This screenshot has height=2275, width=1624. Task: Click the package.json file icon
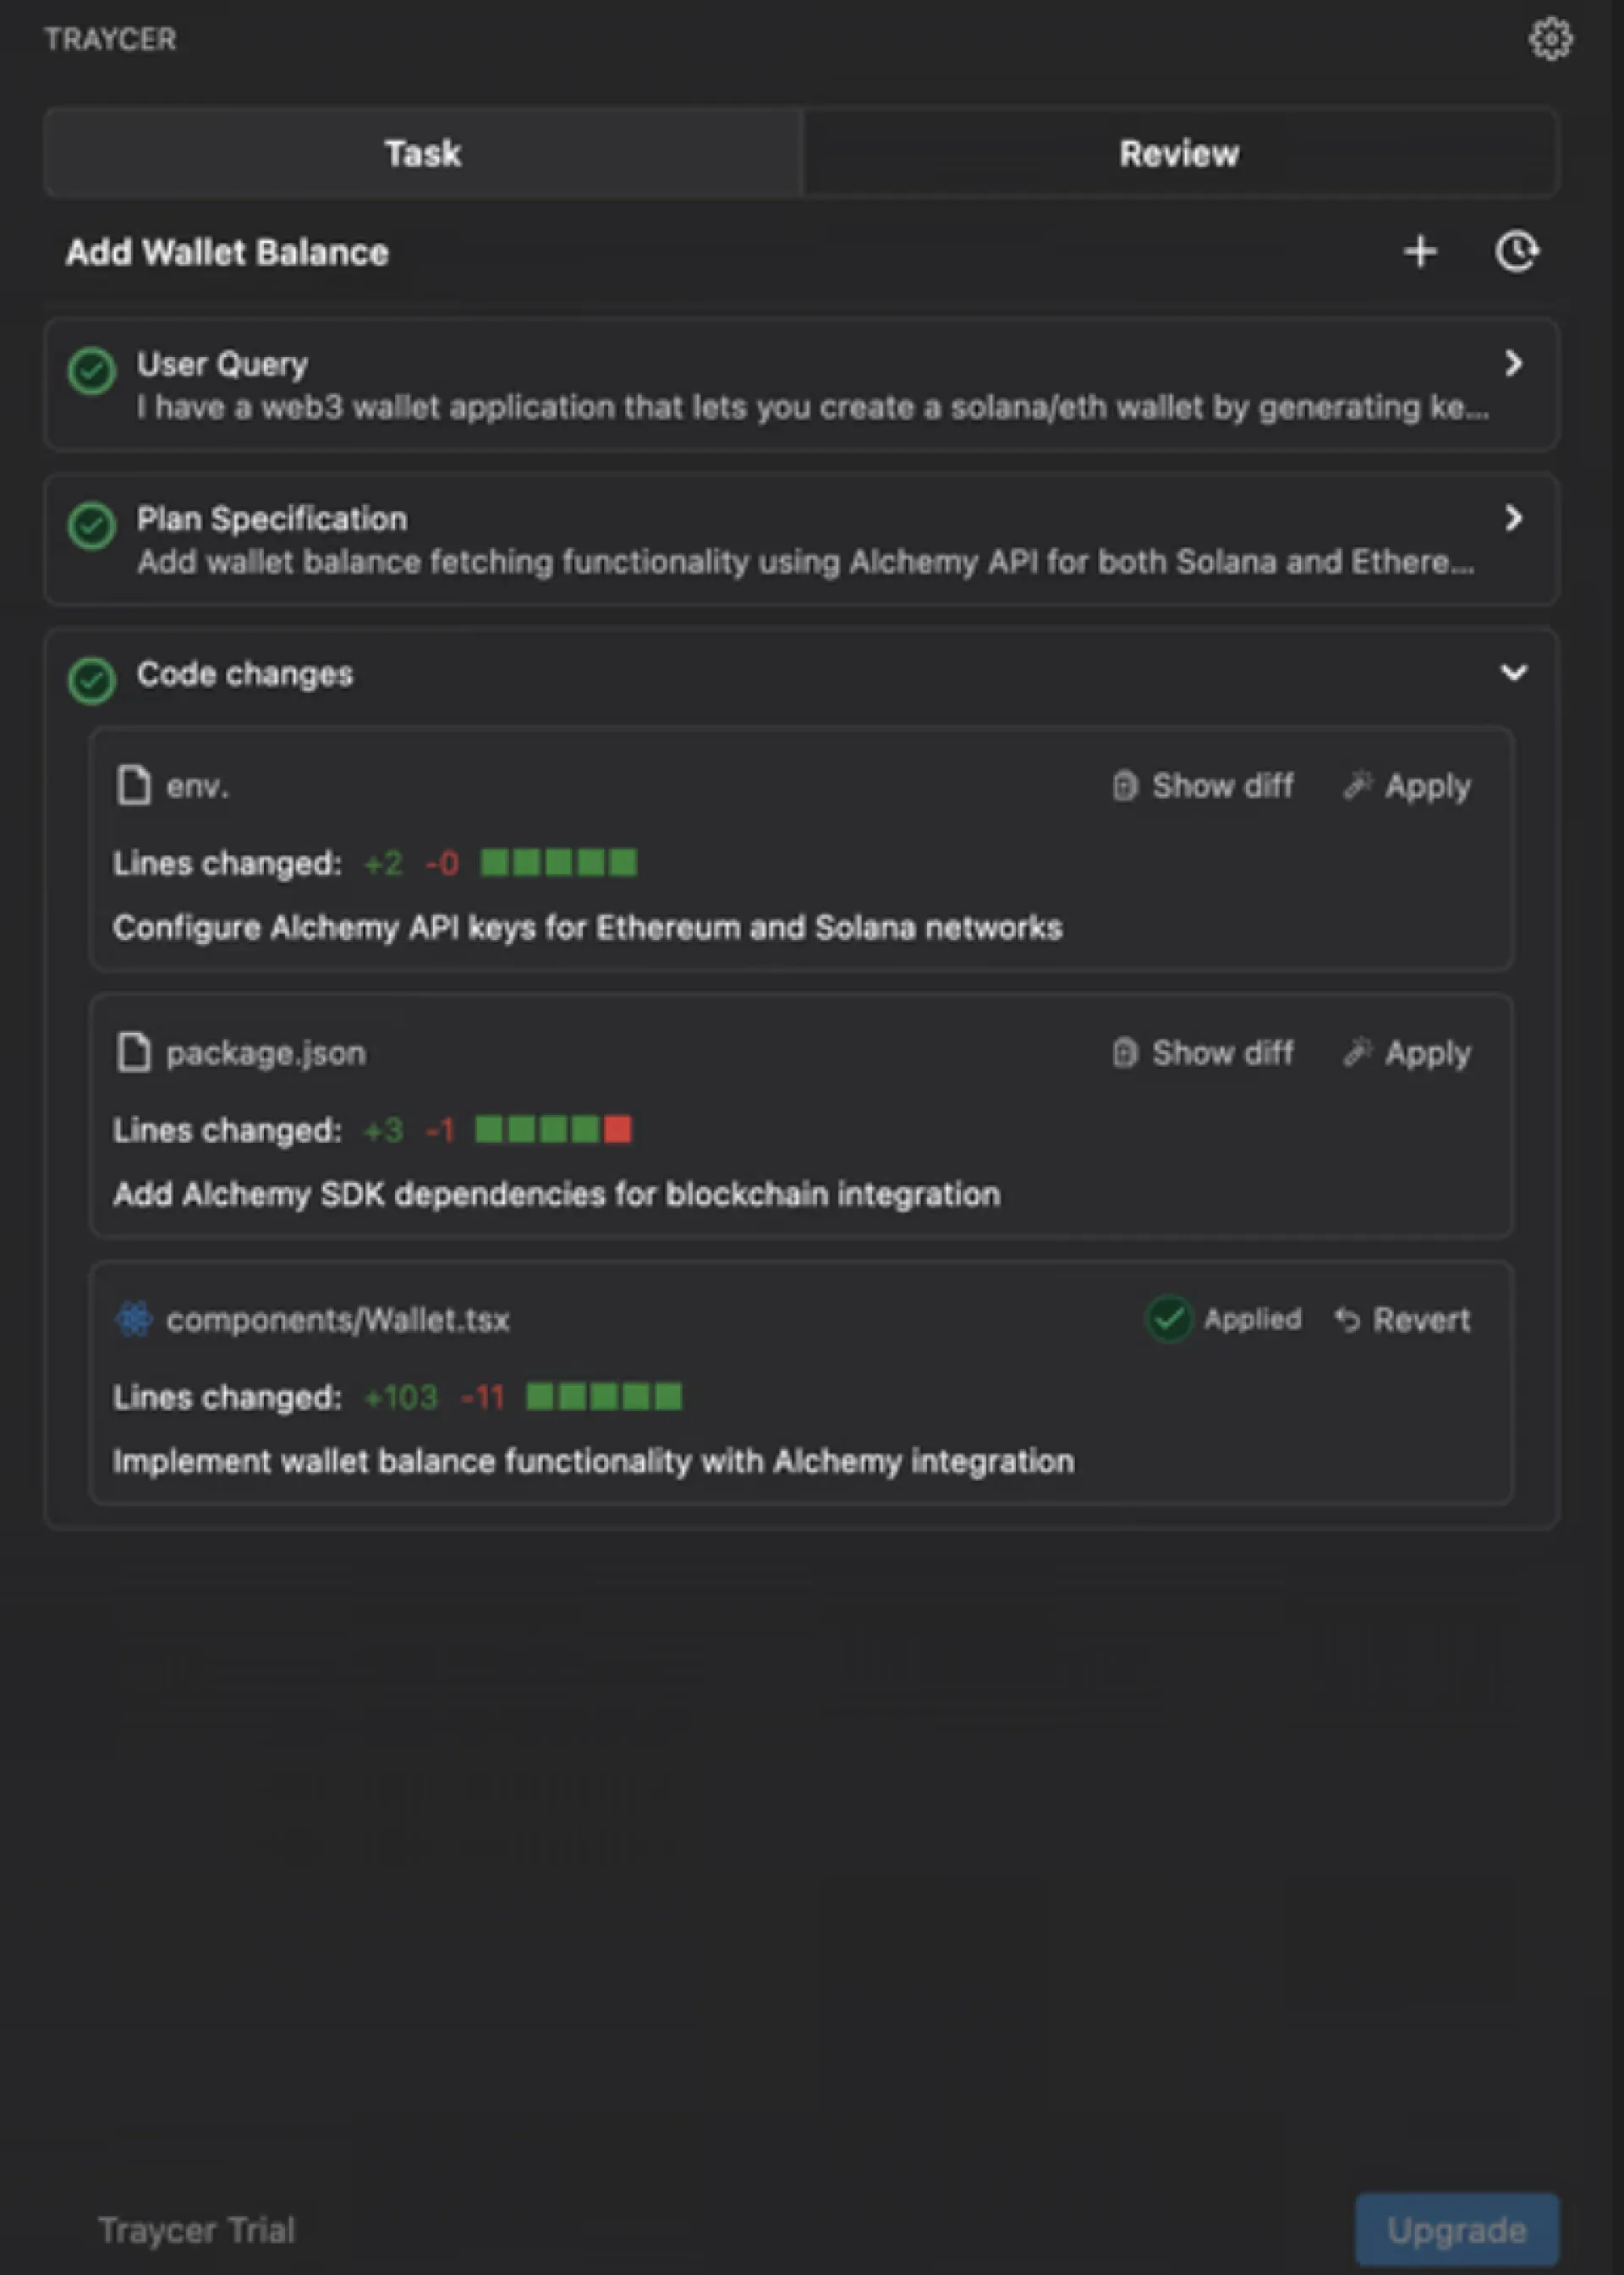coord(133,1053)
